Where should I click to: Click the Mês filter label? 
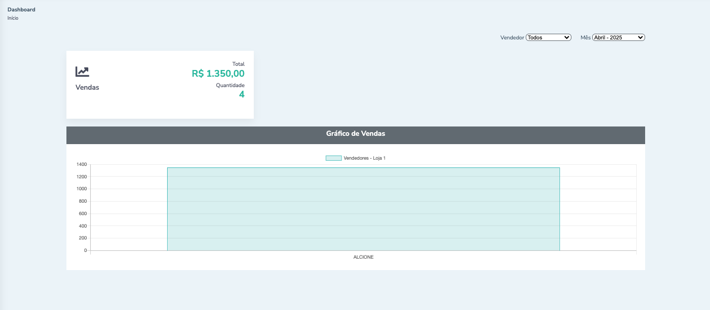pyautogui.click(x=585, y=38)
